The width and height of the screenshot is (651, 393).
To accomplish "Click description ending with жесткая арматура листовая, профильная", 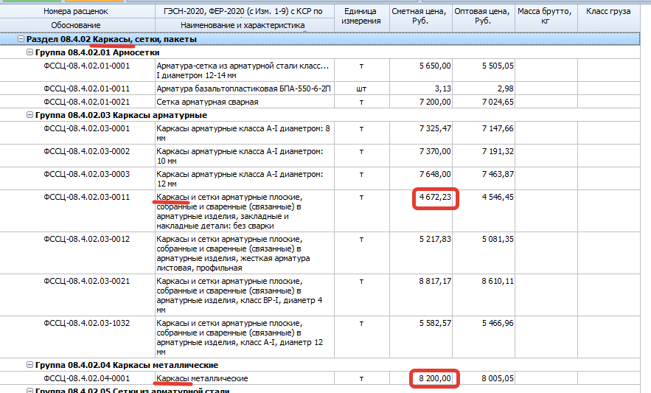I will [233, 254].
